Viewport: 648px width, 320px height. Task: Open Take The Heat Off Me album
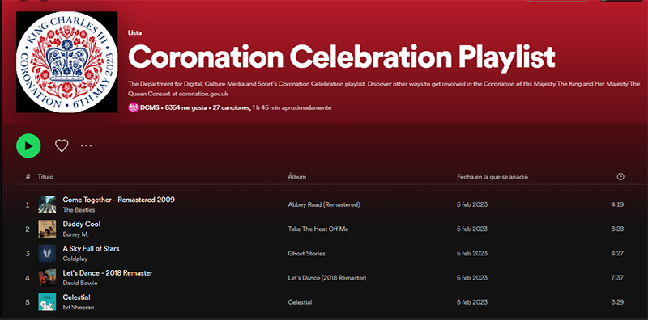(318, 229)
